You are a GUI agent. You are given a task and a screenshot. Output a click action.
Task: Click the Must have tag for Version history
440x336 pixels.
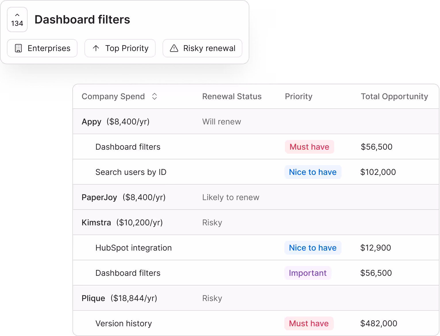[309, 323]
